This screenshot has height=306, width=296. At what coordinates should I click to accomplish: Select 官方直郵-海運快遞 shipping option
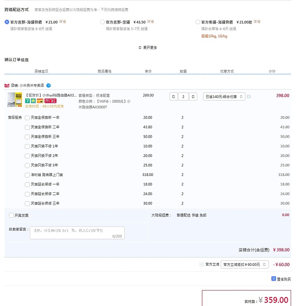pyautogui.click(x=7, y=22)
